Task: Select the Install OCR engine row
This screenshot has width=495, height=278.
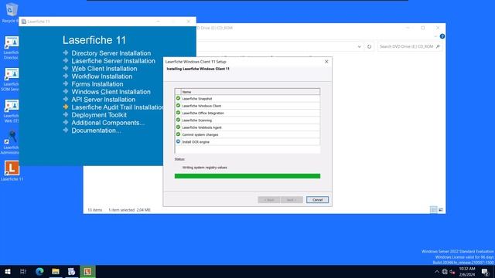Action: [247, 142]
